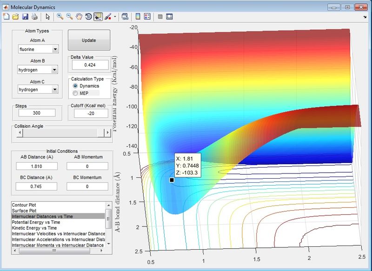The height and width of the screenshot is (271, 372).
Task: Click the Print Figure icon
Action: point(34,17)
